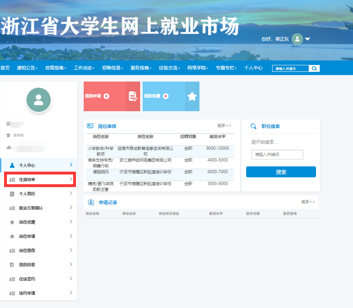Viewport: 353px width, 308px height.
Task: Click the user avatar icon in header
Action: (297, 39)
